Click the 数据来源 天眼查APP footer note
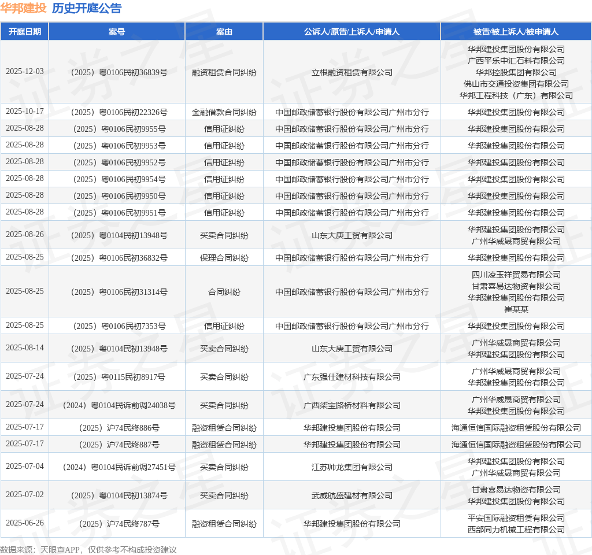 pyautogui.click(x=88, y=550)
